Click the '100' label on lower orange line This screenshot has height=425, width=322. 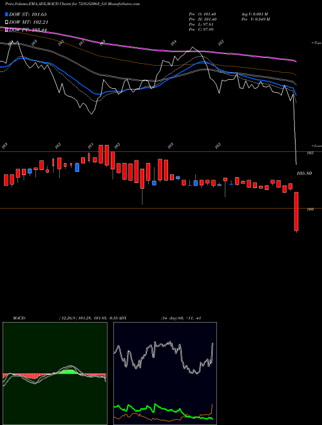point(310,209)
